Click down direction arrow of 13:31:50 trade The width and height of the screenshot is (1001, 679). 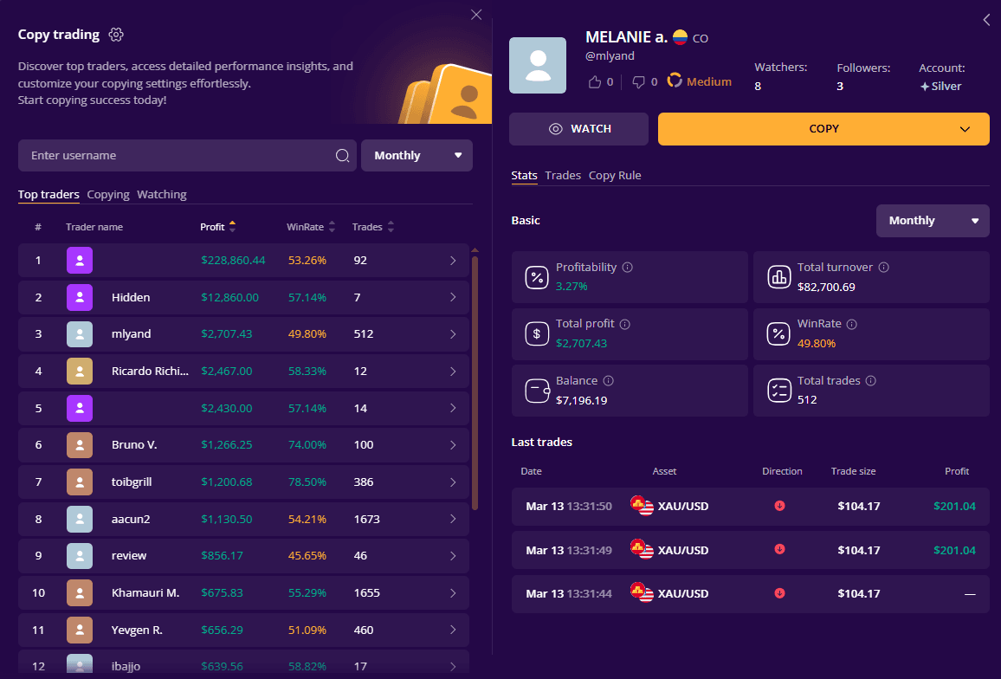pyautogui.click(x=779, y=506)
